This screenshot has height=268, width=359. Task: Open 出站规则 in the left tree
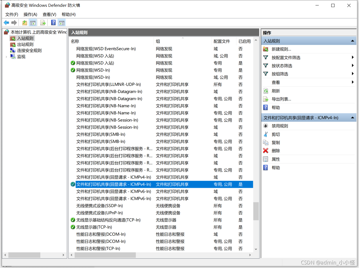[25, 44]
